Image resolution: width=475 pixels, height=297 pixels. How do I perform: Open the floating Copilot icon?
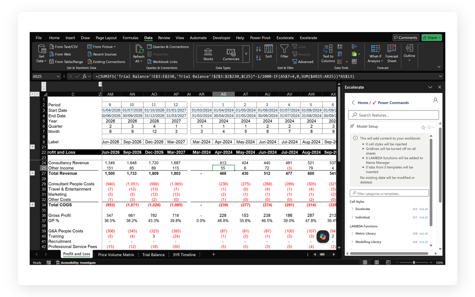pyautogui.click(x=323, y=237)
